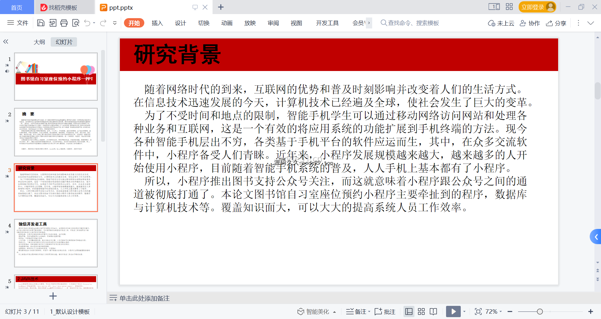Switch to the 找稻壳模板 tab

pyautogui.click(x=64, y=7)
